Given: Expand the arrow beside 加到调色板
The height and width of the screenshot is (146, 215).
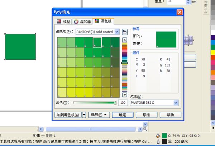Looking at the screenshot, I should [84, 115].
